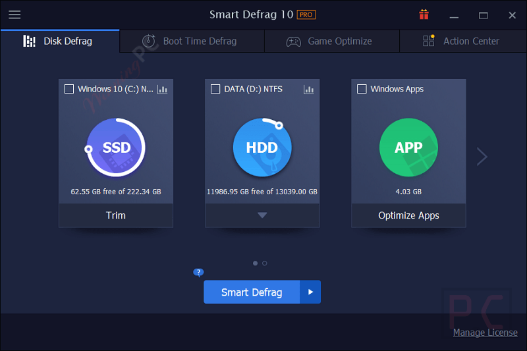Click the Trim action for the SSD
The width and height of the screenshot is (527, 351).
pyautogui.click(x=116, y=215)
